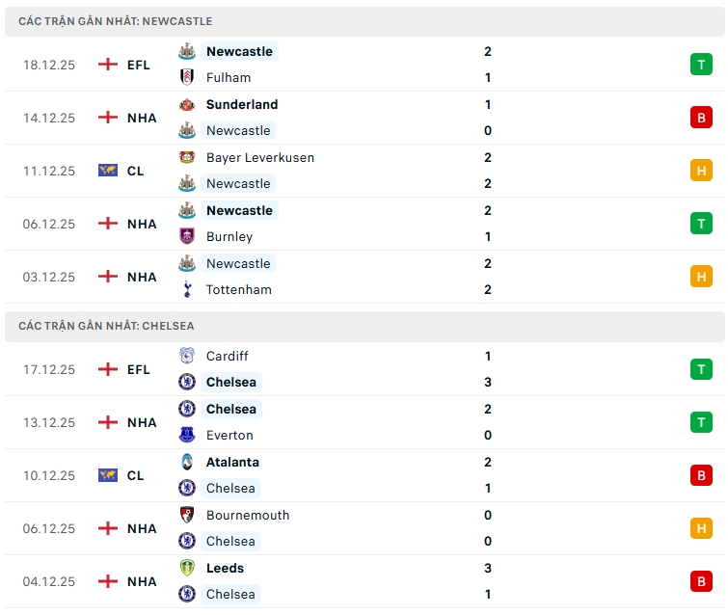Click orange H badge for Bournemouth match
The width and height of the screenshot is (728, 615).
tap(700, 528)
